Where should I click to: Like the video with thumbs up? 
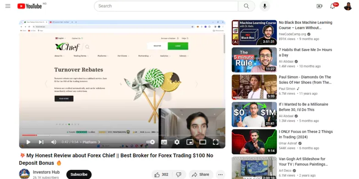tap(161, 175)
